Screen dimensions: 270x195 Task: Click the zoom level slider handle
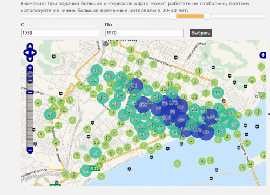(30, 93)
